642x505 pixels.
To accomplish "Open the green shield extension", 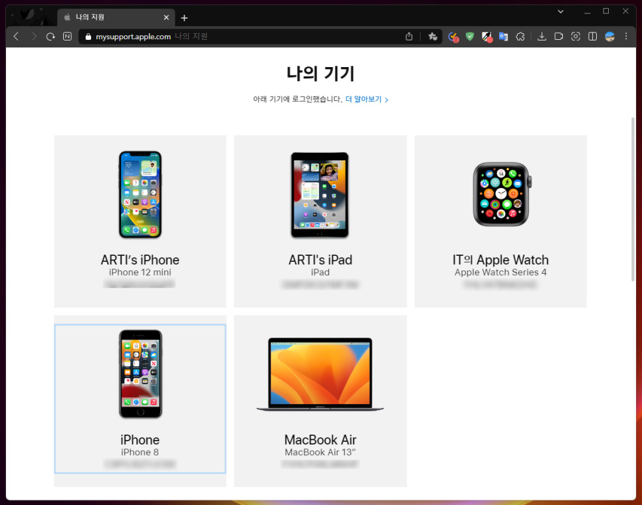I will tap(470, 37).
